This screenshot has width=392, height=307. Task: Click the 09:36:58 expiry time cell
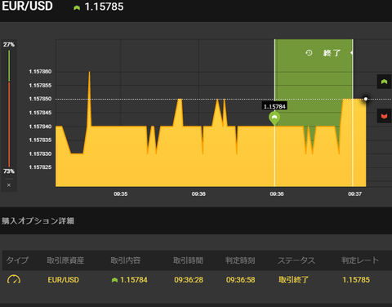click(x=241, y=280)
